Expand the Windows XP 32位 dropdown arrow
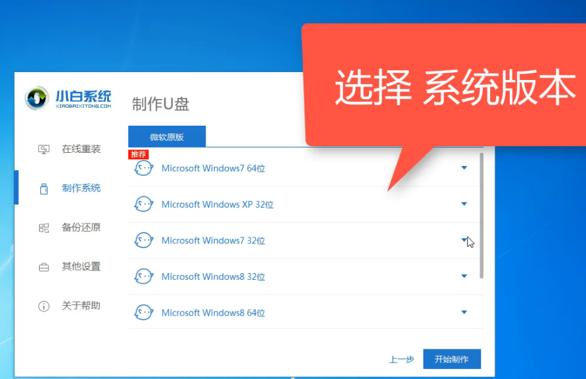The height and width of the screenshot is (379, 586). pyautogui.click(x=464, y=204)
